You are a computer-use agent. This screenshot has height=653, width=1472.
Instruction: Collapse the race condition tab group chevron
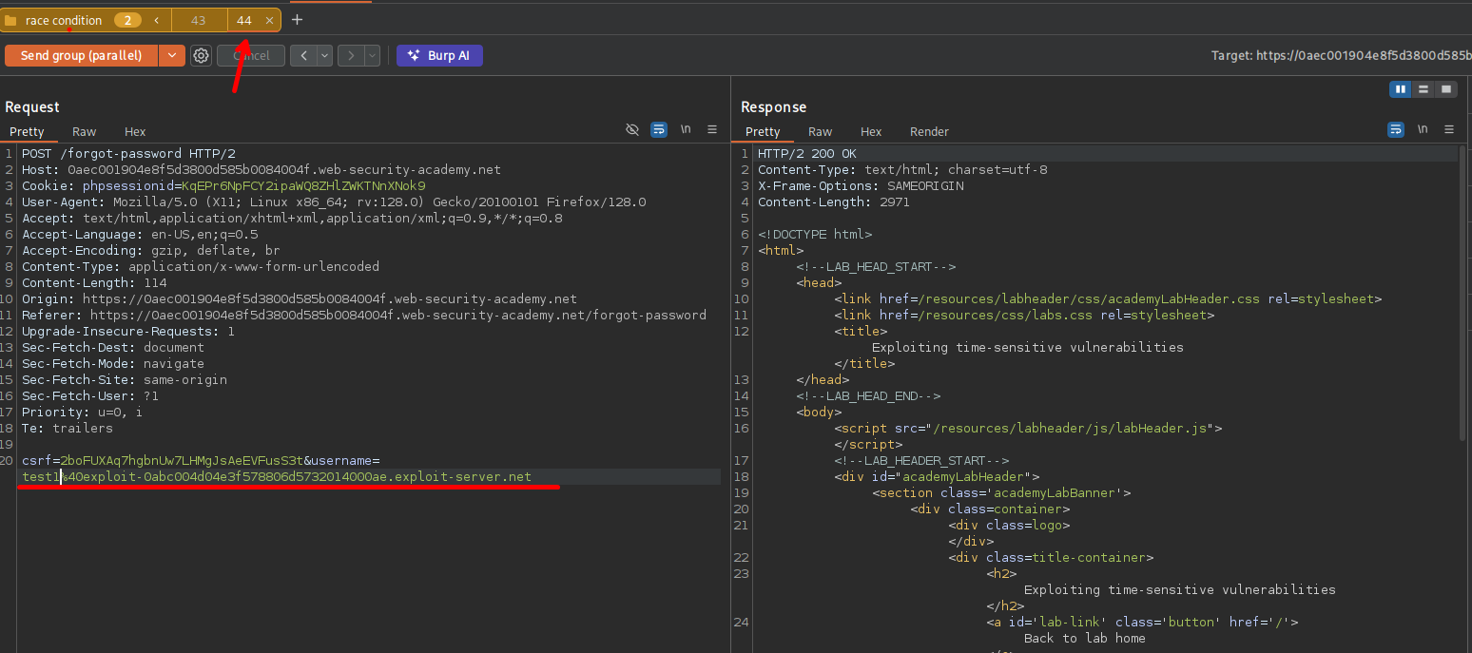156,20
